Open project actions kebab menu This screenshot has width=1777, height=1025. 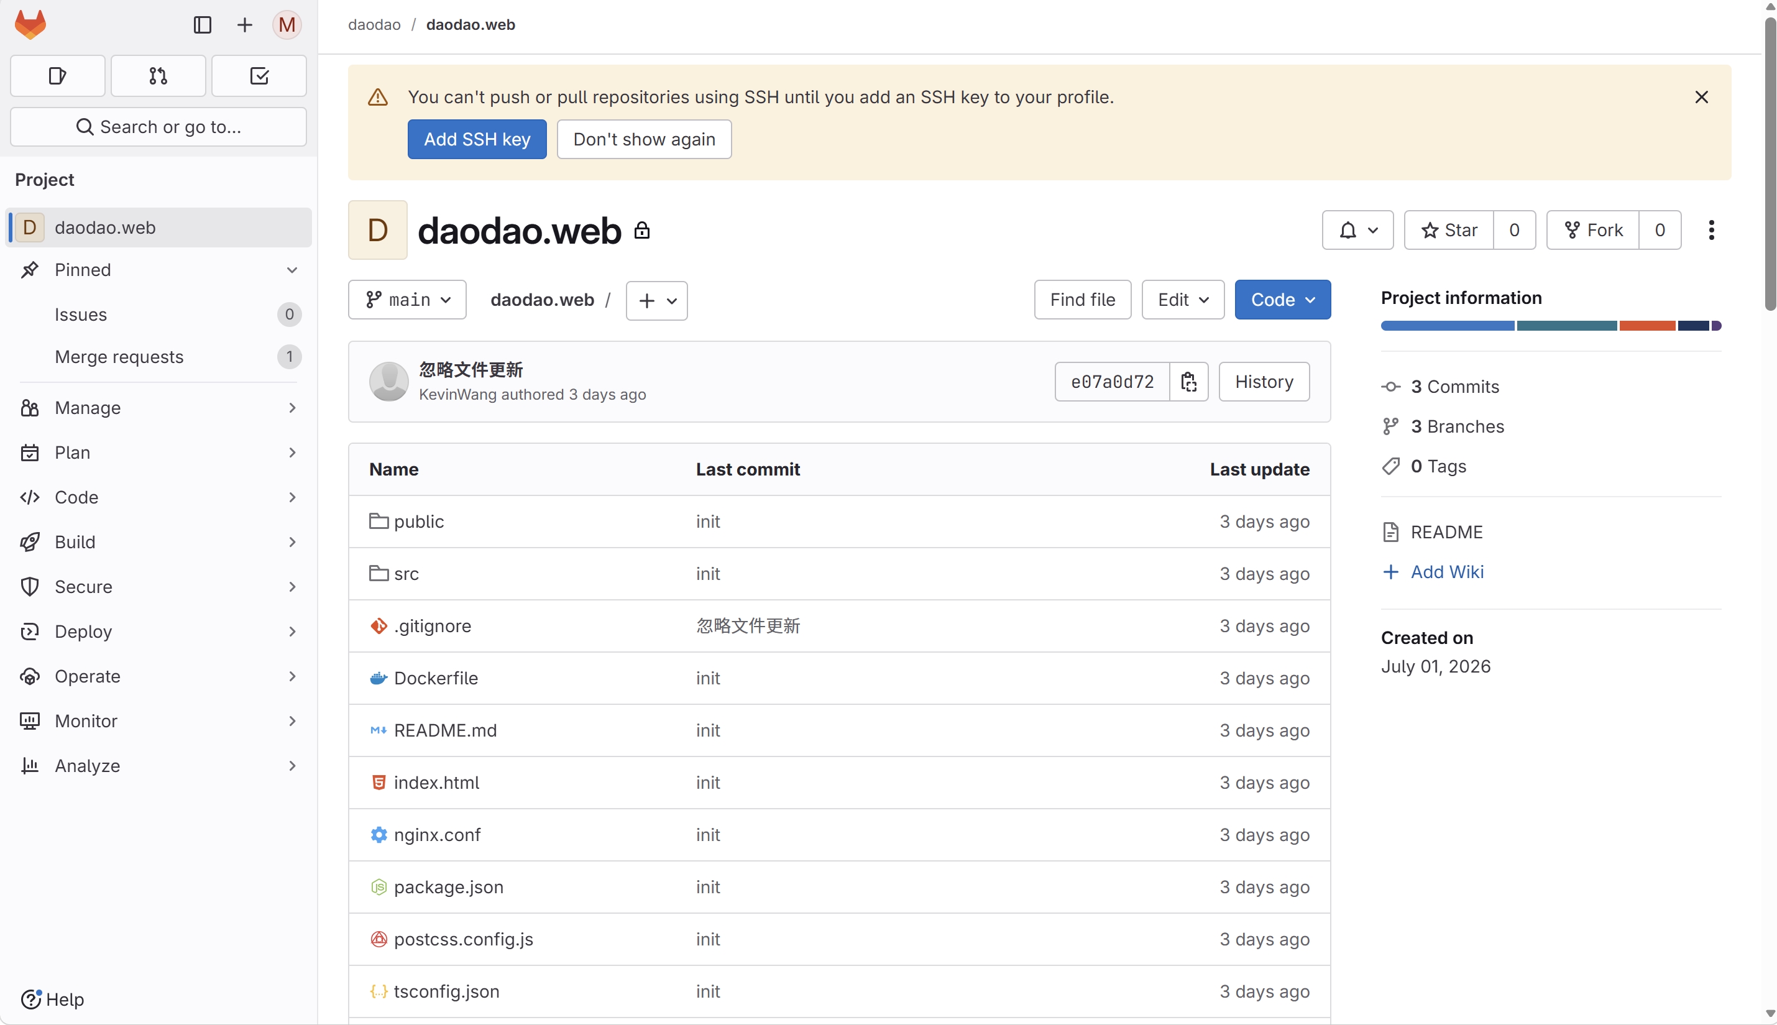pyautogui.click(x=1711, y=230)
